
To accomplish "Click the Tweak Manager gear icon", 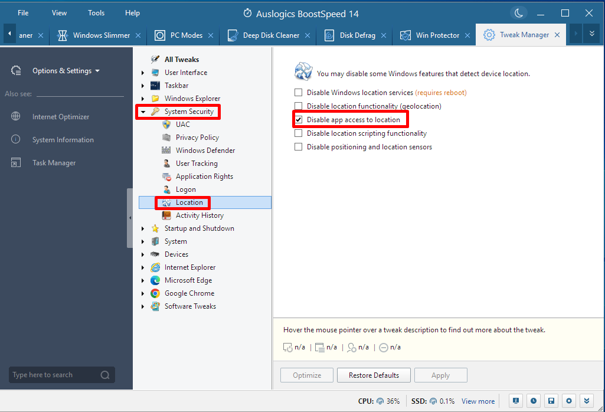I will pyautogui.click(x=489, y=35).
